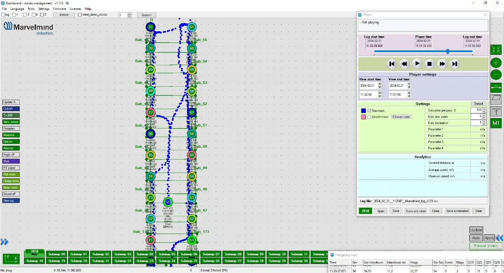Click the Freeze zones button
Viewport: 504px width, 273px height.
[x=485, y=245]
